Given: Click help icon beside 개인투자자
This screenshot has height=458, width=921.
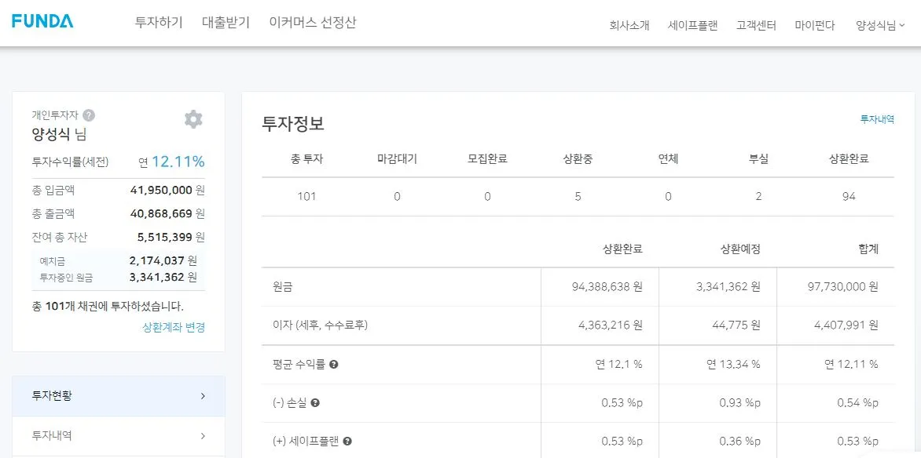Looking at the screenshot, I should click(89, 115).
